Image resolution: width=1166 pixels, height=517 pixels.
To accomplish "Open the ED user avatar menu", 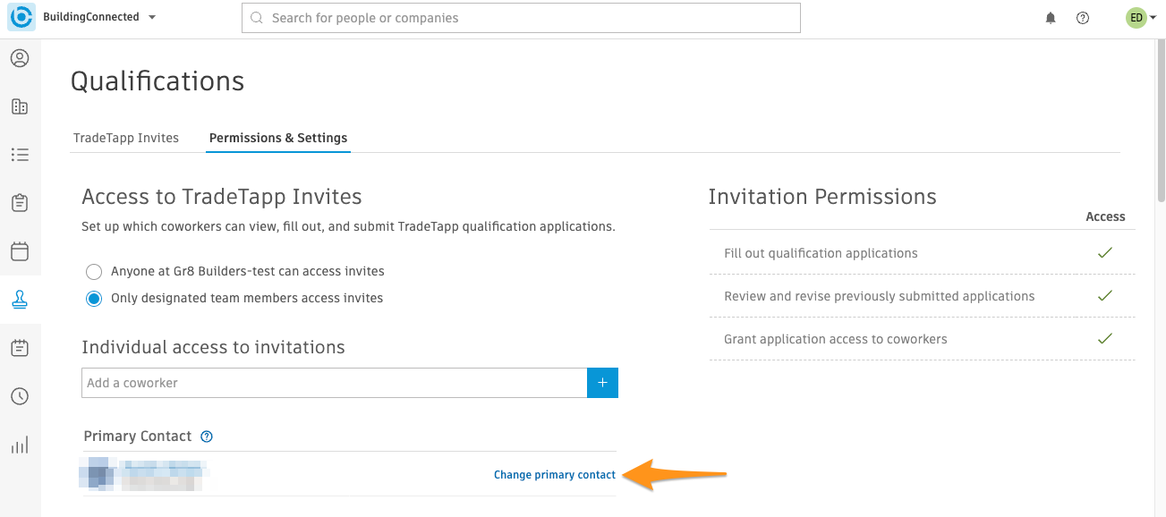I will pos(1136,18).
